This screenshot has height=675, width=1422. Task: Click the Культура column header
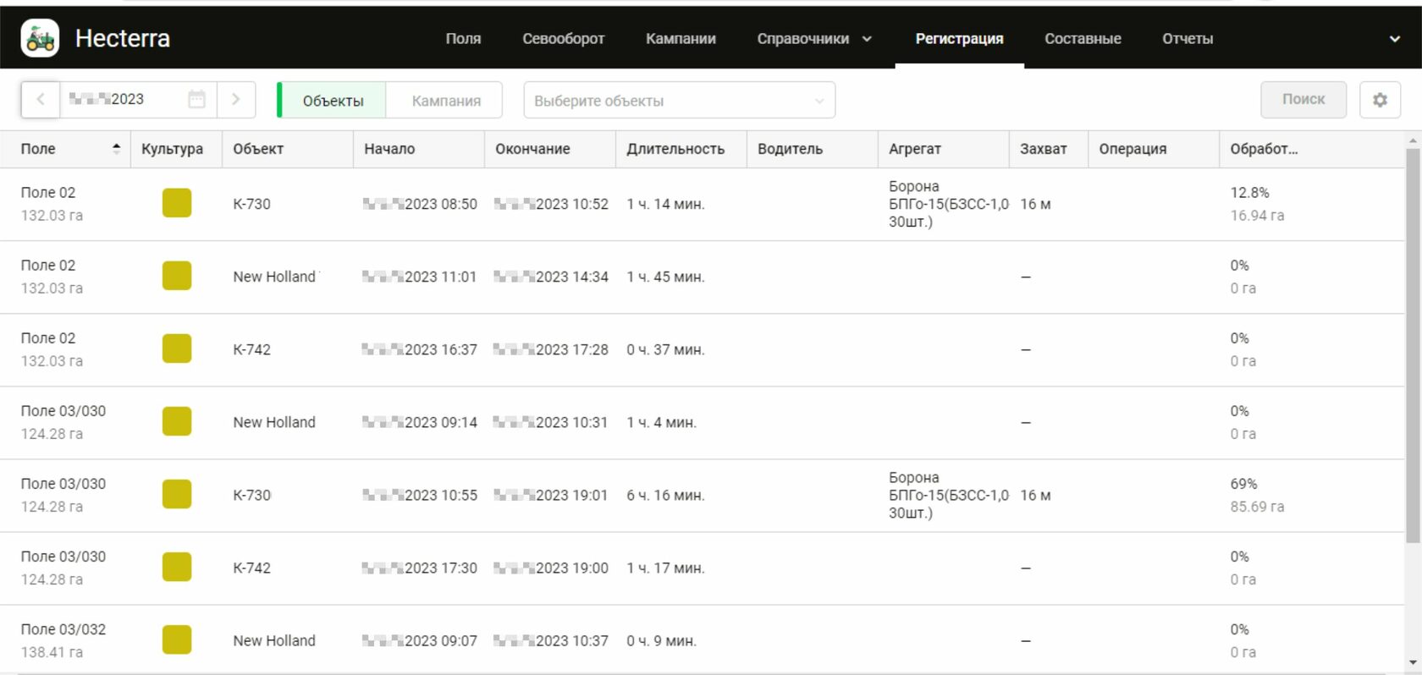coord(172,149)
